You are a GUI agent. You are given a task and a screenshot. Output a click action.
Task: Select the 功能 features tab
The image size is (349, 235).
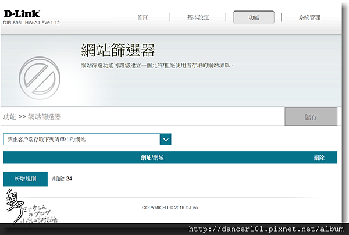pyautogui.click(x=254, y=17)
